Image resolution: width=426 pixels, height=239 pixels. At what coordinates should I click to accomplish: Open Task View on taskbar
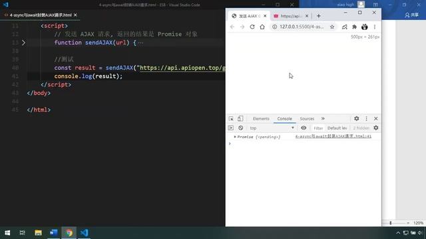point(22,233)
